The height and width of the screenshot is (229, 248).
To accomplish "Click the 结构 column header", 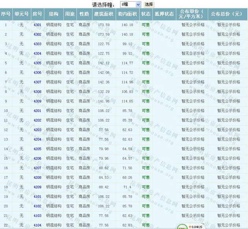I will tap(54, 14).
